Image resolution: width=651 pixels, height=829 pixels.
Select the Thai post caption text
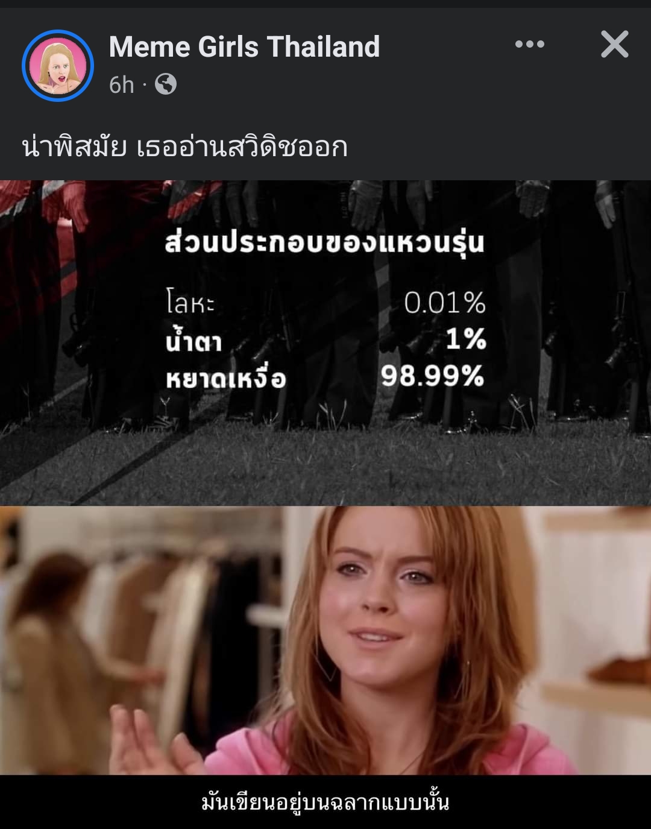click(184, 147)
